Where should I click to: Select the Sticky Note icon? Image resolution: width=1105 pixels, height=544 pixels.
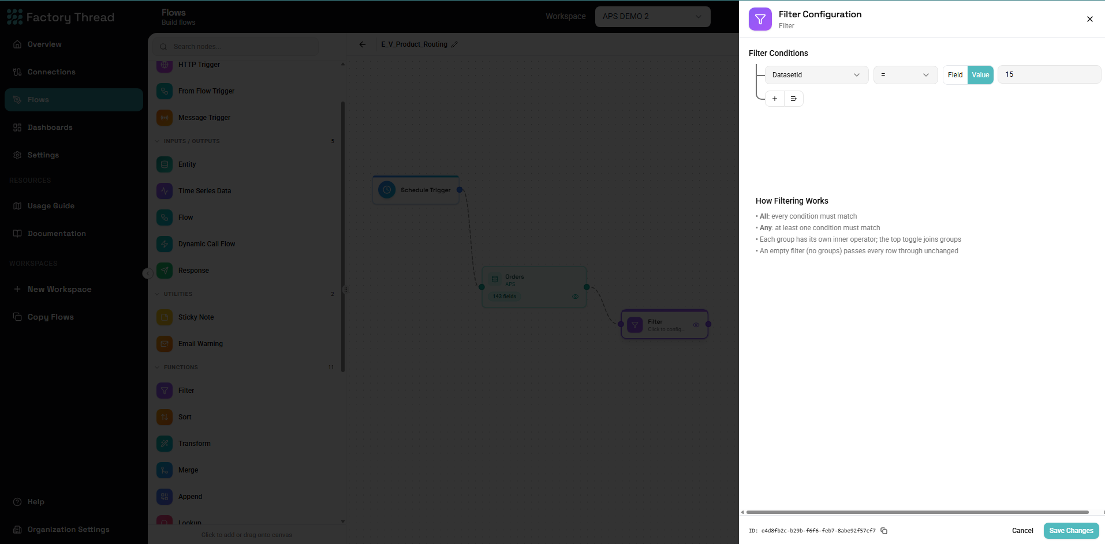[165, 317]
